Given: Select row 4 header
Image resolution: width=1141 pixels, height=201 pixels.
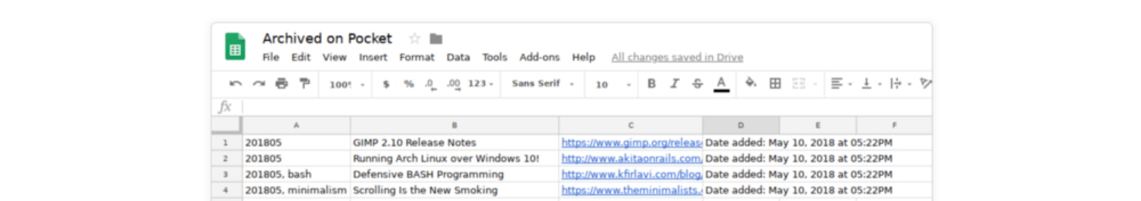Looking at the screenshot, I should 226,190.
